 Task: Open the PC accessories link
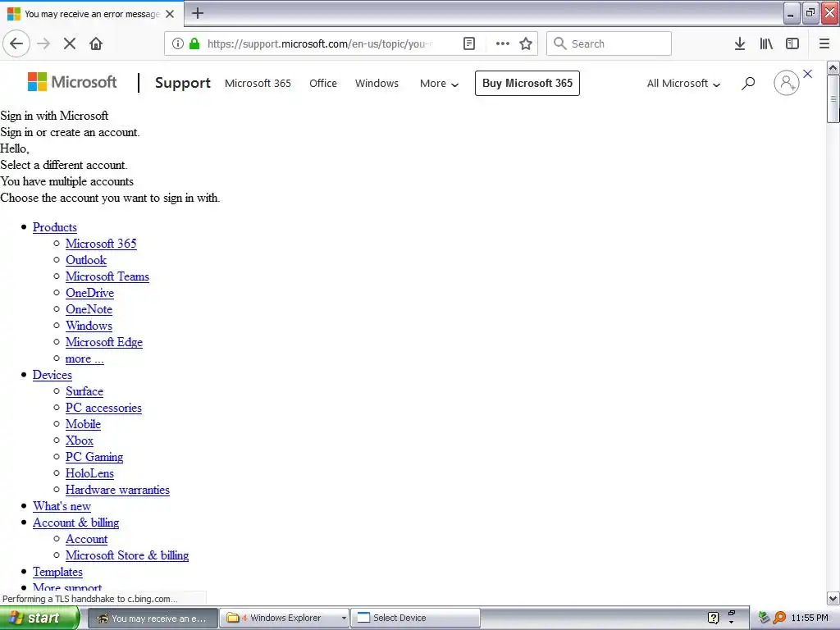point(103,408)
